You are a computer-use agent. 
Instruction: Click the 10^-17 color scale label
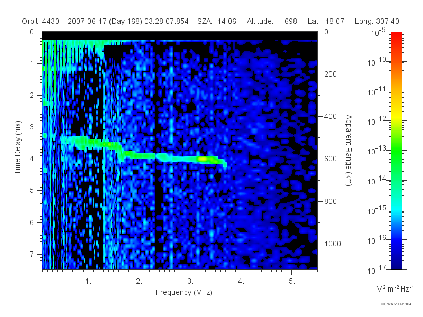(377, 270)
